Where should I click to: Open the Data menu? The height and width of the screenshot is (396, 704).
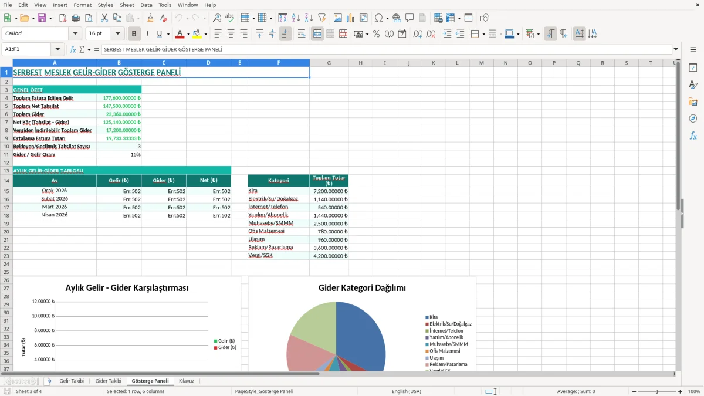click(146, 5)
